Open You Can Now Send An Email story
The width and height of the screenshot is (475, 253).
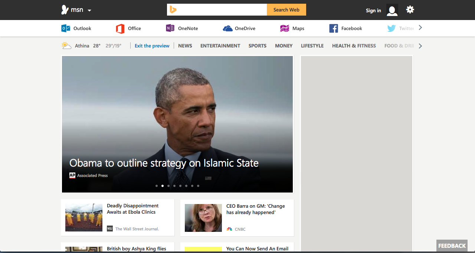[258, 249]
